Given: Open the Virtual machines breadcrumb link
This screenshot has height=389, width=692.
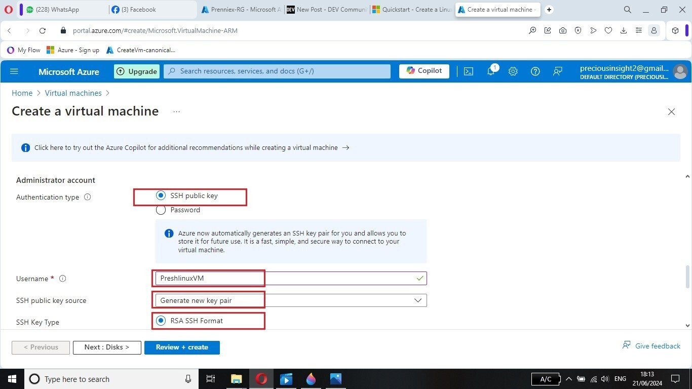Looking at the screenshot, I should coord(73,93).
